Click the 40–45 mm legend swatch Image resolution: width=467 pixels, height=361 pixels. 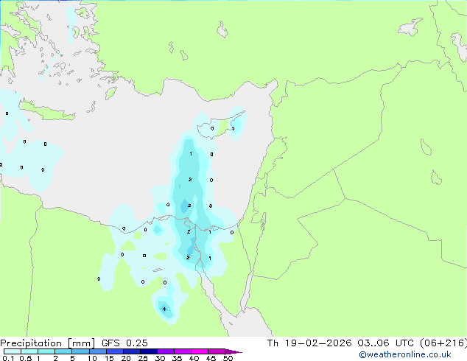click(200, 351)
